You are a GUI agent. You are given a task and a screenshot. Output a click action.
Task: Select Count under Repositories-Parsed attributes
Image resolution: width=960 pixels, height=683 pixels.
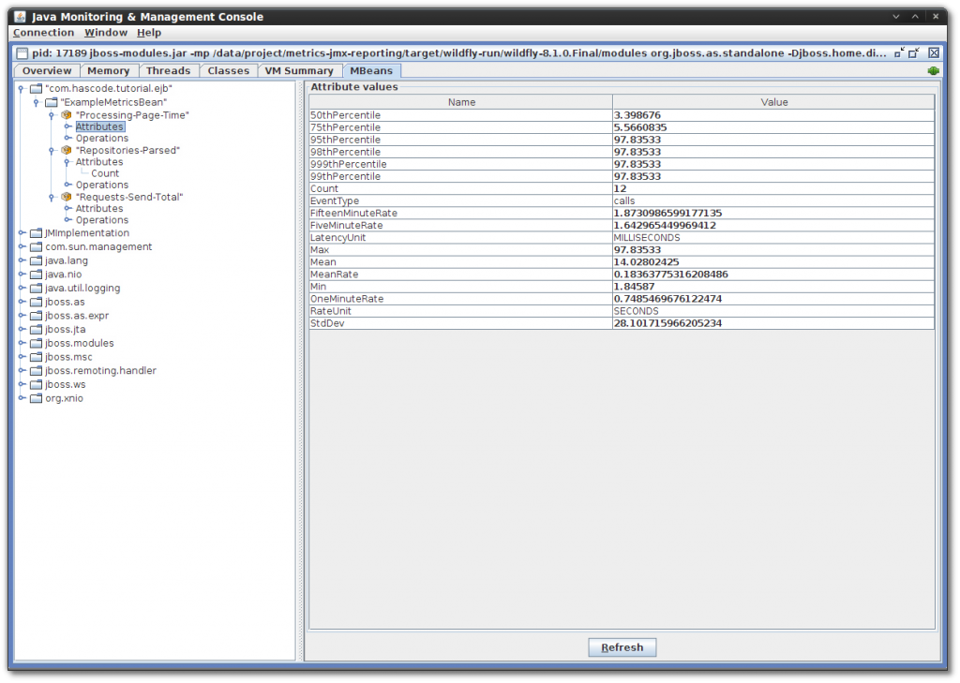[104, 172]
